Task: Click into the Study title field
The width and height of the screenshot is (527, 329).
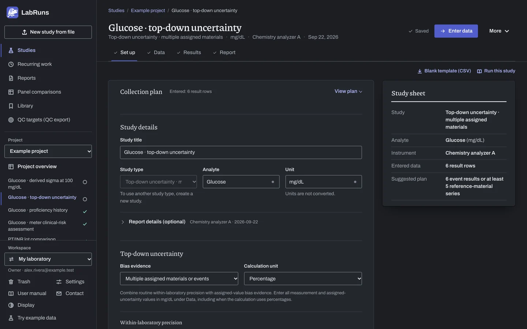Action: (x=241, y=152)
